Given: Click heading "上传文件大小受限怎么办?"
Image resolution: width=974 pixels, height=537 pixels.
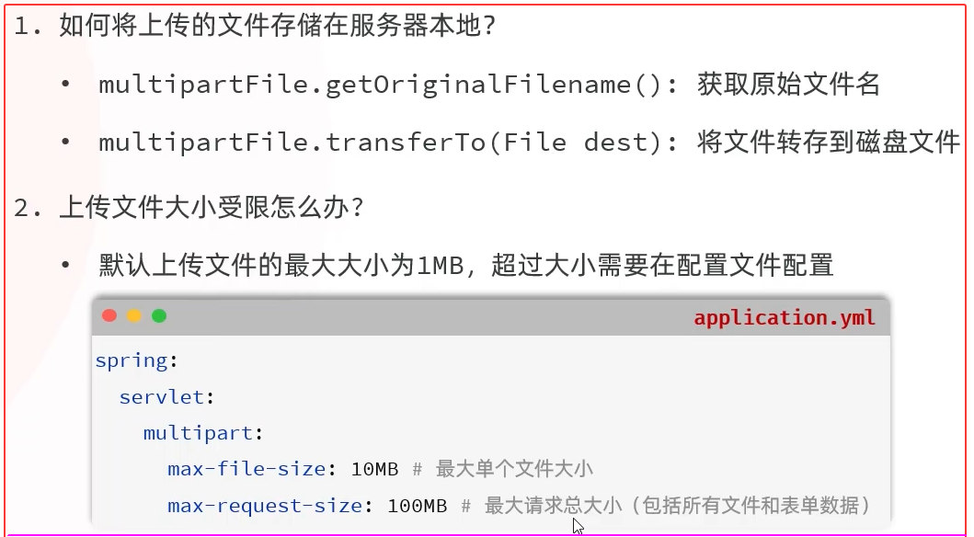Looking at the screenshot, I should [212, 208].
